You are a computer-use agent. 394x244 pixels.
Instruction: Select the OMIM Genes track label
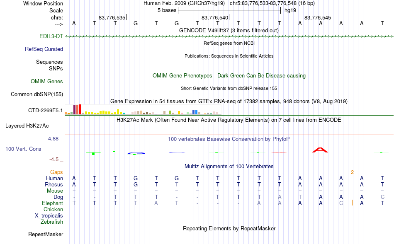(47, 81)
